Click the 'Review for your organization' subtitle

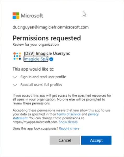coord(36,44)
